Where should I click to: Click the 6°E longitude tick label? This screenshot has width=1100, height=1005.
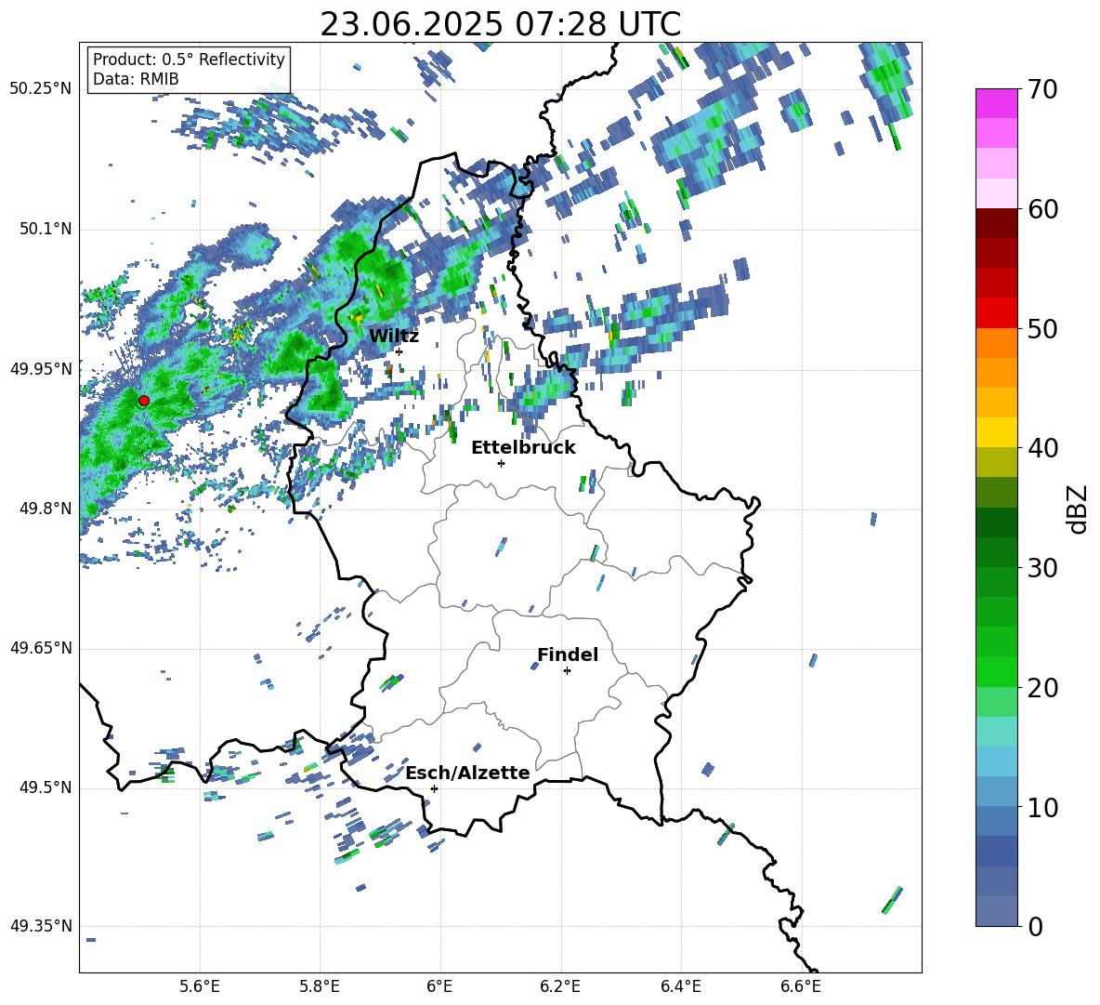pos(439,986)
